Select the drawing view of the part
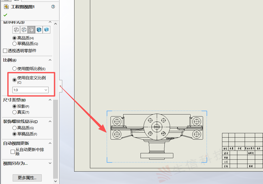 (x=157, y=137)
